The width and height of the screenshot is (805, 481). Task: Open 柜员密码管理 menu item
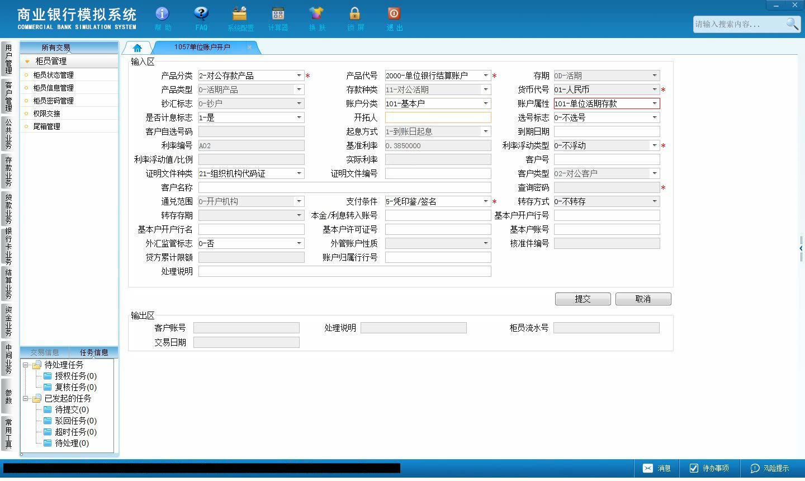pyautogui.click(x=69, y=101)
